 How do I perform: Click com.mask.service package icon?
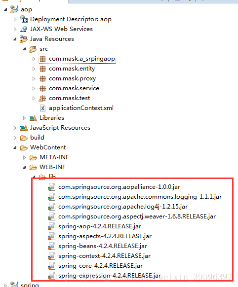point(42,89)
